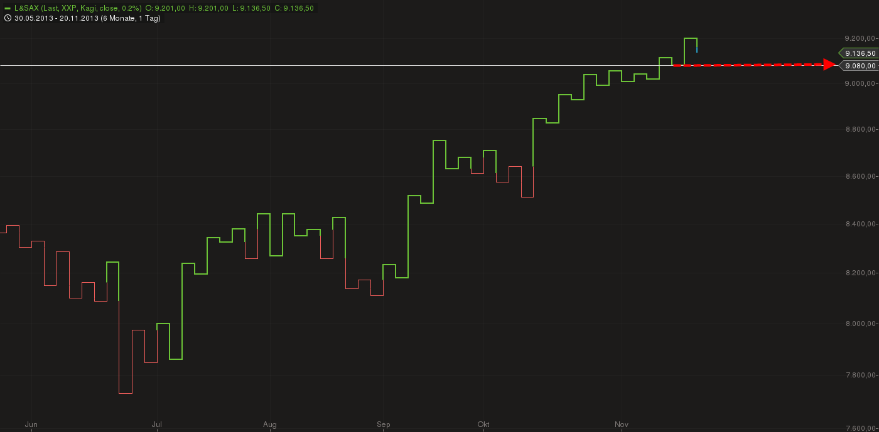Click the red arrowhead on the dashed line
This screenshot has height=432, width=879.
830,65
